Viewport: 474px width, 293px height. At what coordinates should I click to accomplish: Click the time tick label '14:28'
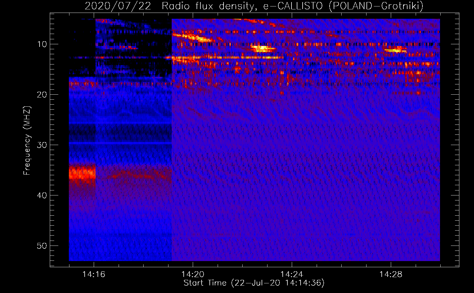tap(391, 275)
